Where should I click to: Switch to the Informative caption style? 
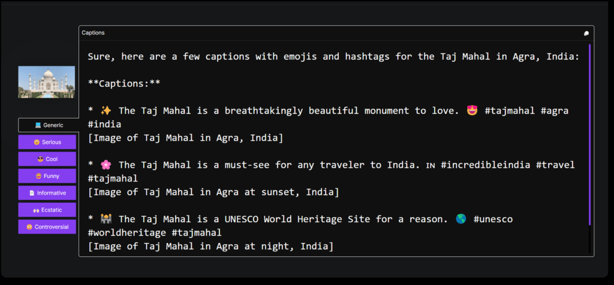coord(47,193)
